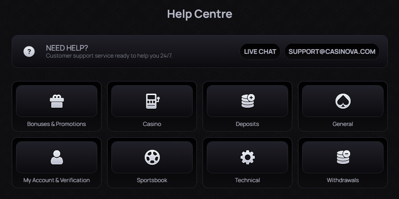The height and width of the screenshot is (199, 399).
Task: Select the Technical category label
Action: point(247,180)
